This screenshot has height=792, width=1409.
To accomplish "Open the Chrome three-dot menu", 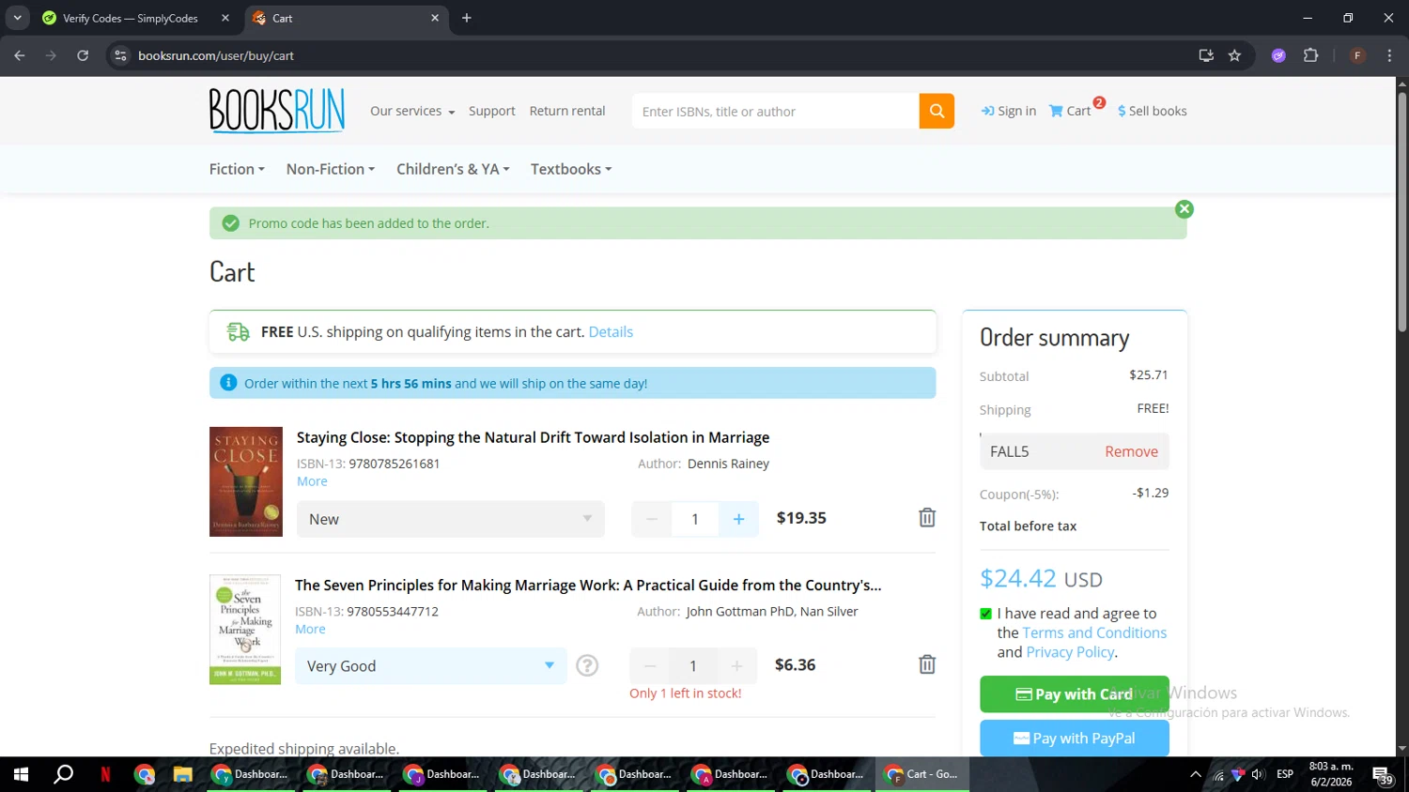I will (x=1389, y=55).
